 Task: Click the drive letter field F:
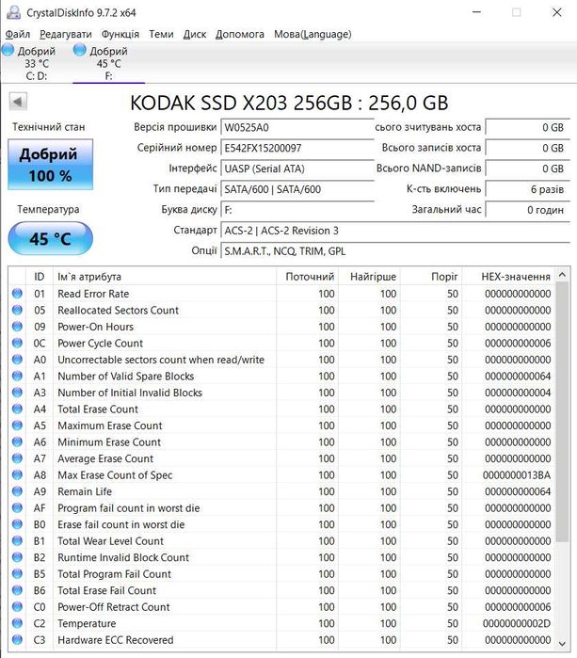297,209
